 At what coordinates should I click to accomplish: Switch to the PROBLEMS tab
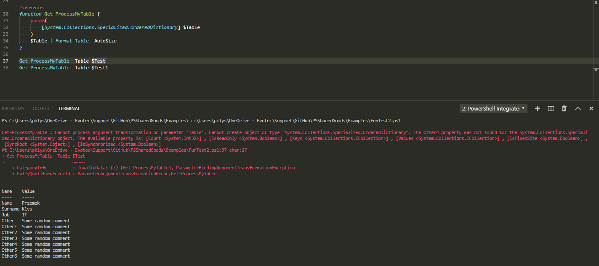[13, 108]
